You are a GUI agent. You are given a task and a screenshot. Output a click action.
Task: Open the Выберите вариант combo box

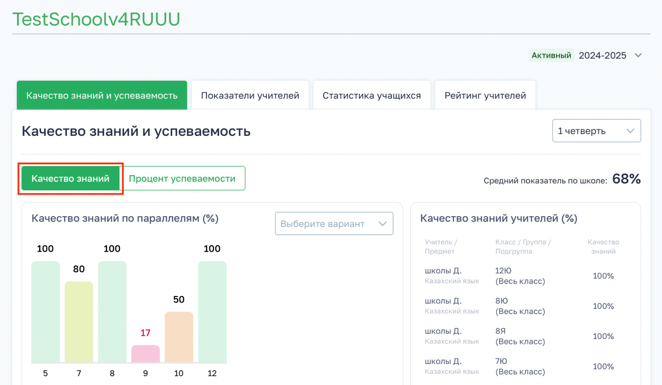click(x=334, y=224)
